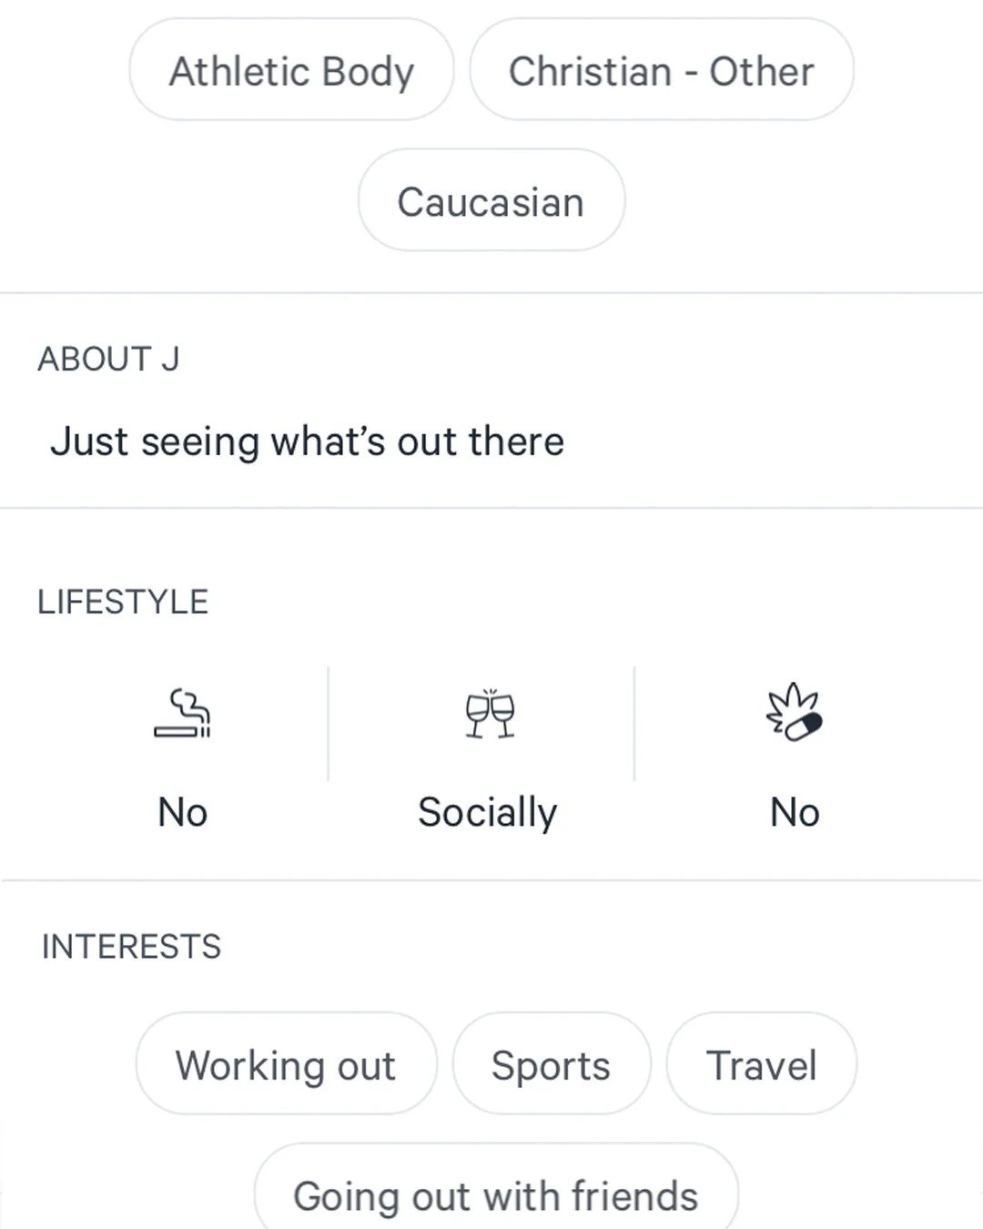This screenshot has width=983, height=1229.
Task: Tap the INTERESTS section heading
Action: coord(131,947)
